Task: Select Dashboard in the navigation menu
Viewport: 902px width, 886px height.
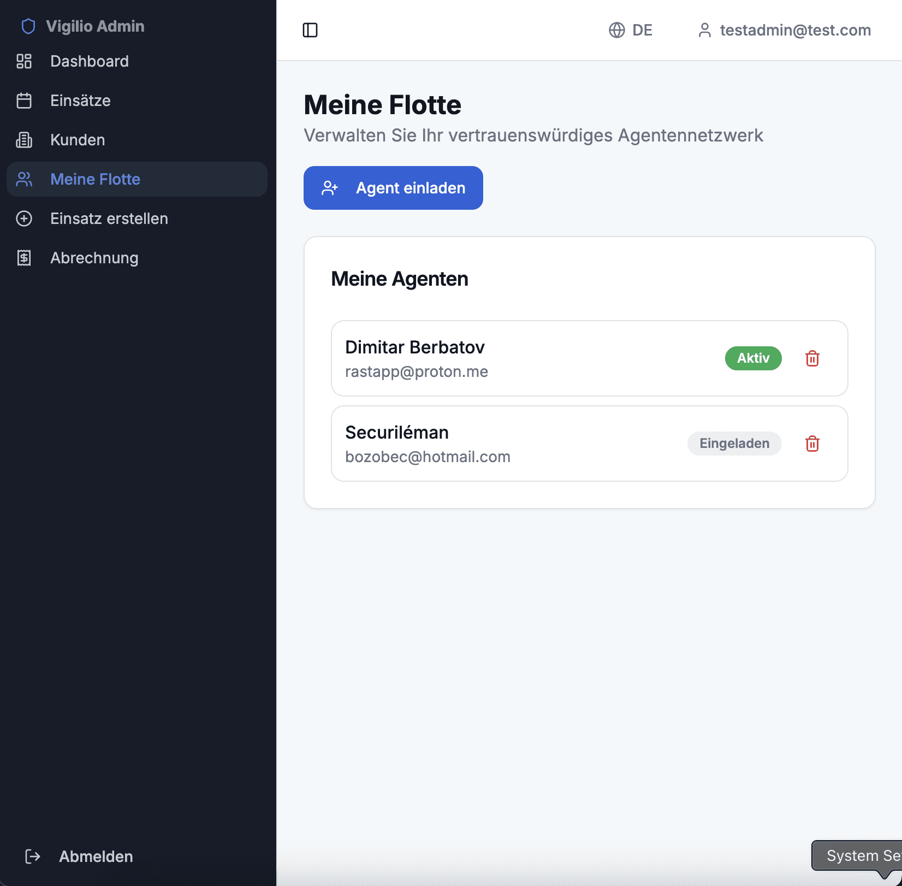Action: pyautogui.click(x=89, y=62)
